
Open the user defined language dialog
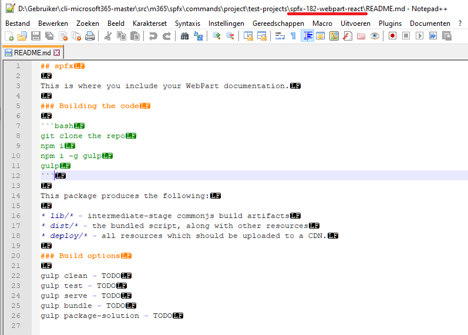[321, 36]
